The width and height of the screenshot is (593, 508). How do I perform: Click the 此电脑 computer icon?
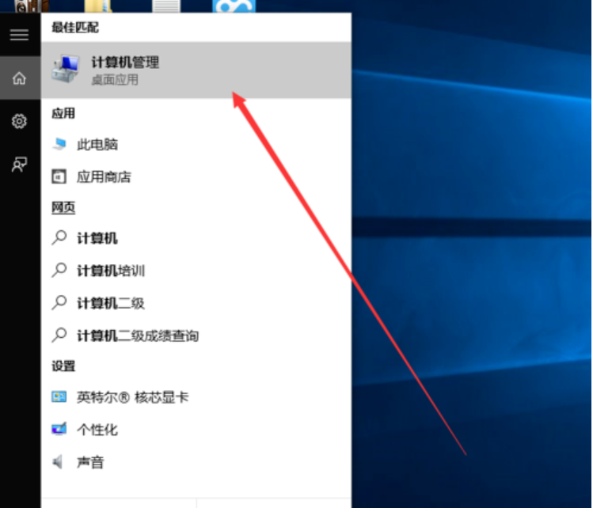[x=60, y=145]
